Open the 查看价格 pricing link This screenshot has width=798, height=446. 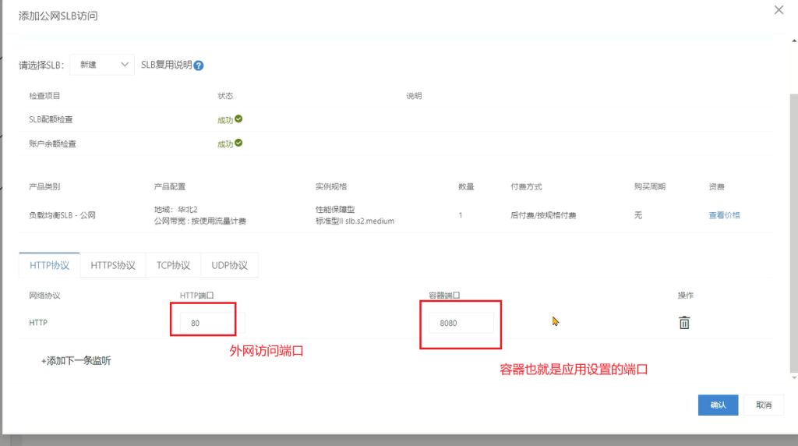click(x=724, y=215)
